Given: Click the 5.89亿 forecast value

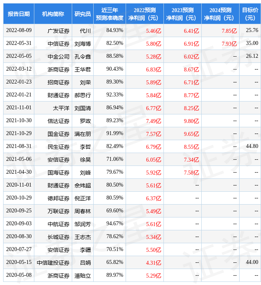Looking at the screenshot, I should click(154, 82).
